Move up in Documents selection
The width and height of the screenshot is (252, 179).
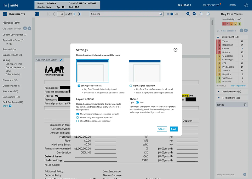25,28
